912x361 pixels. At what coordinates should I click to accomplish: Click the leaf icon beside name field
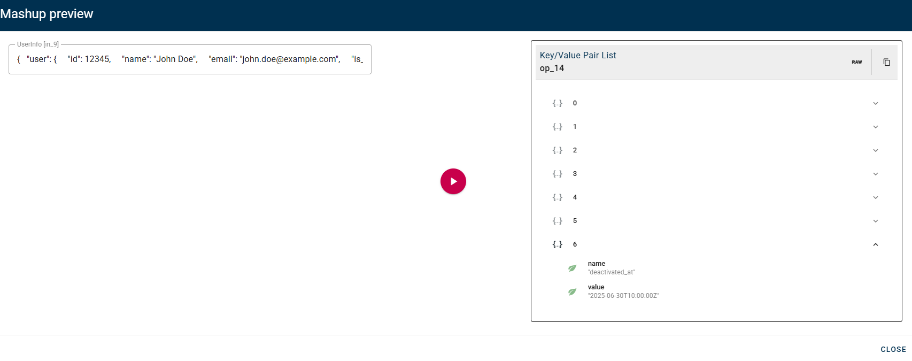(572, 268)
